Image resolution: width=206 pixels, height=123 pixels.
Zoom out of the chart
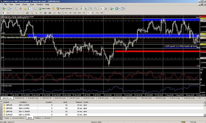tap(96, 9)
